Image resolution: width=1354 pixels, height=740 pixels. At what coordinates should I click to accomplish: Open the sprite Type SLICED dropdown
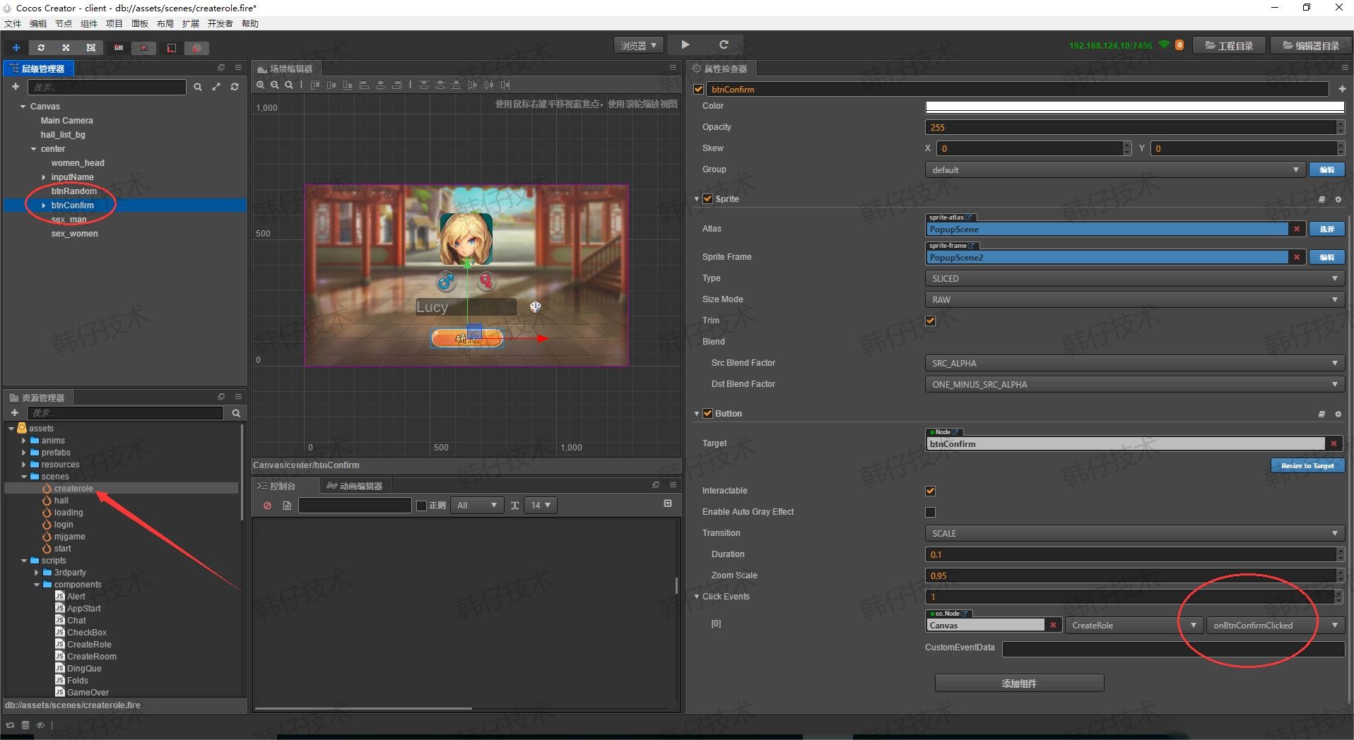tap(1135, 278)
